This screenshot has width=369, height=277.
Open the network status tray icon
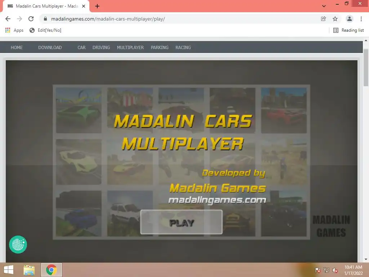coord(326,270)
